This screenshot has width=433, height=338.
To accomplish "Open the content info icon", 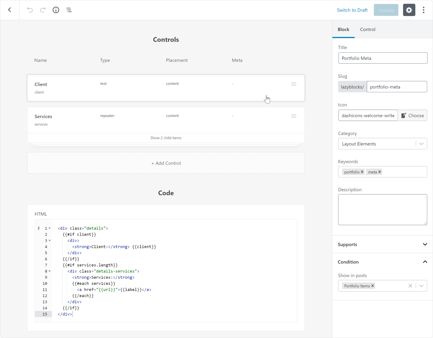I will pos(56,10).
